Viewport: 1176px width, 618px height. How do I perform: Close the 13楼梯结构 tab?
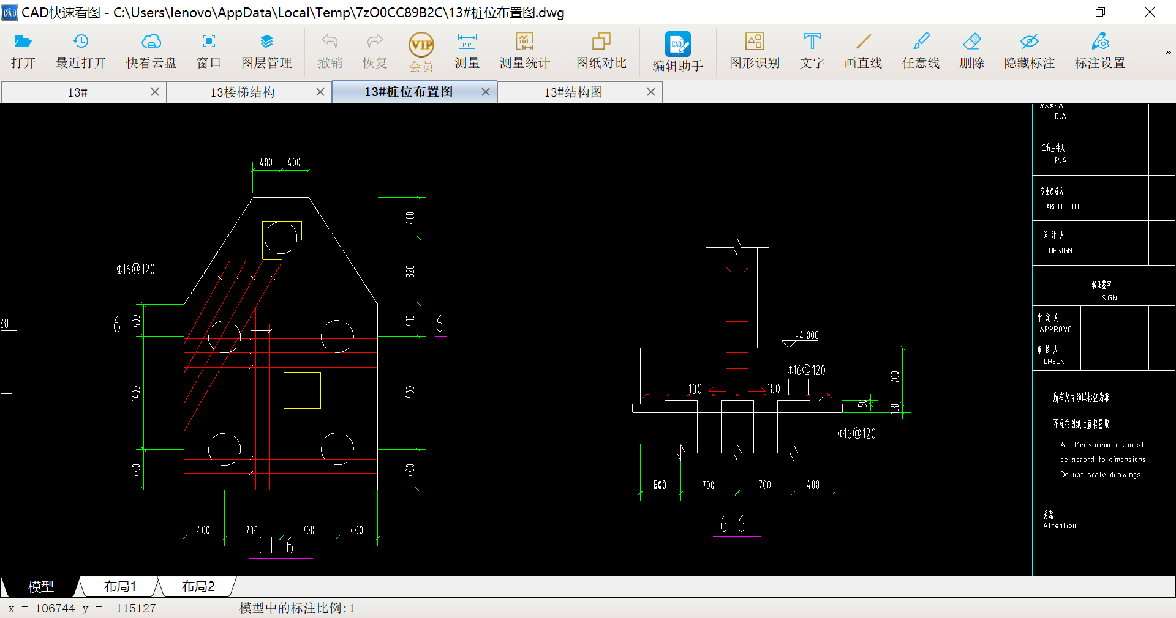click(320, 92)
